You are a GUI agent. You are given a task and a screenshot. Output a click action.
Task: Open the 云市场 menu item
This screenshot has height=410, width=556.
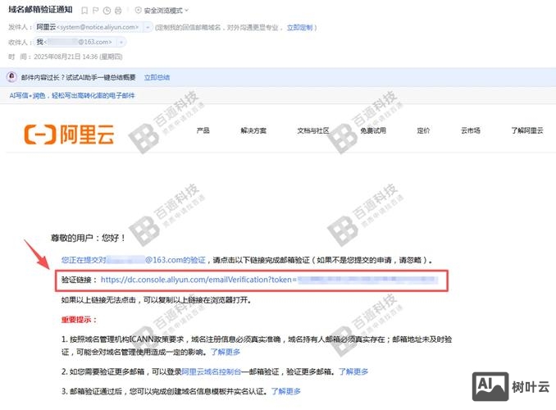(x=471, y=130)
